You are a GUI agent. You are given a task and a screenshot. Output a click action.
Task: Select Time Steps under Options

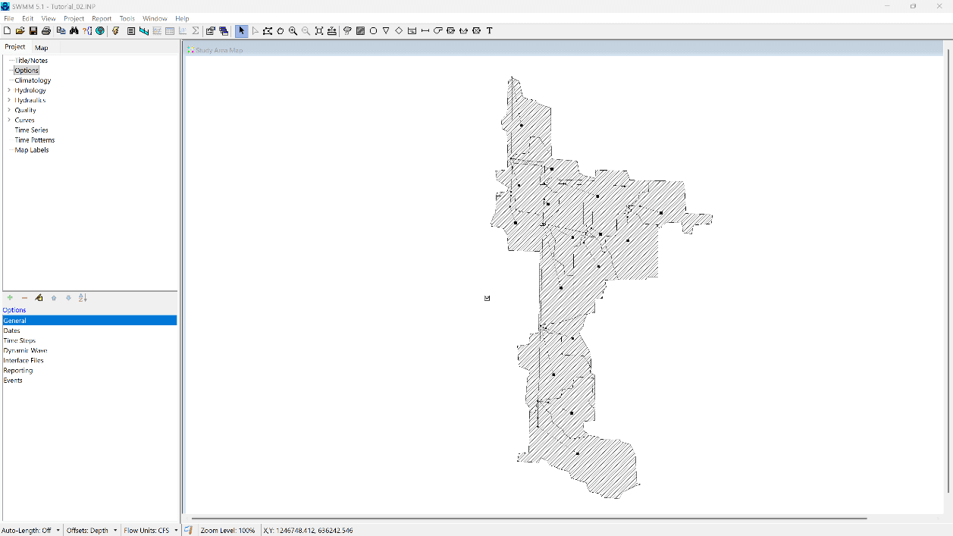coord(20,340)
